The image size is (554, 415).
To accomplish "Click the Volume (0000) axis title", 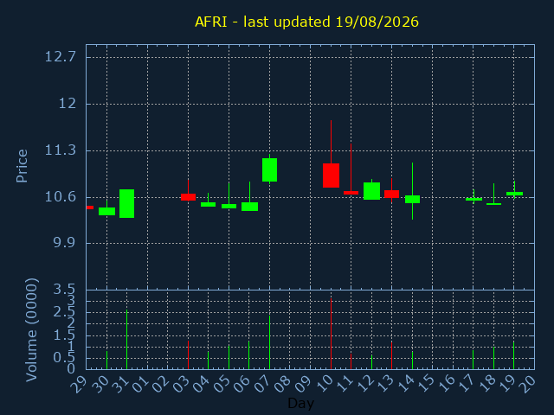I will [x=31, y=330].
